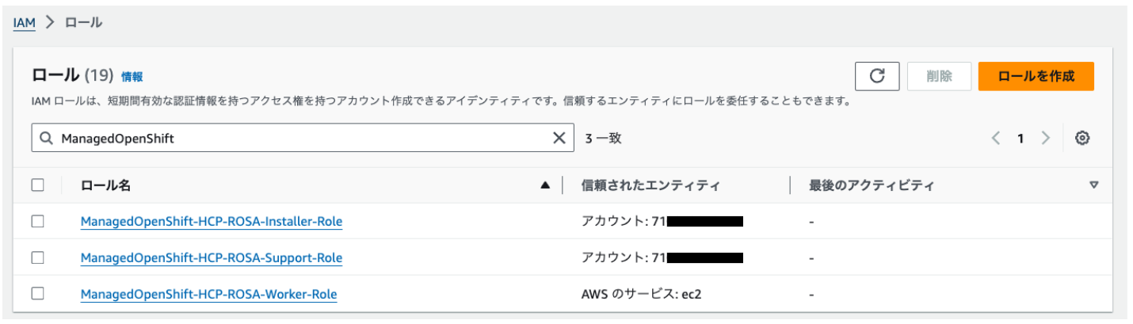
Task: Click the 情報 info link
Action: point(132,77)
